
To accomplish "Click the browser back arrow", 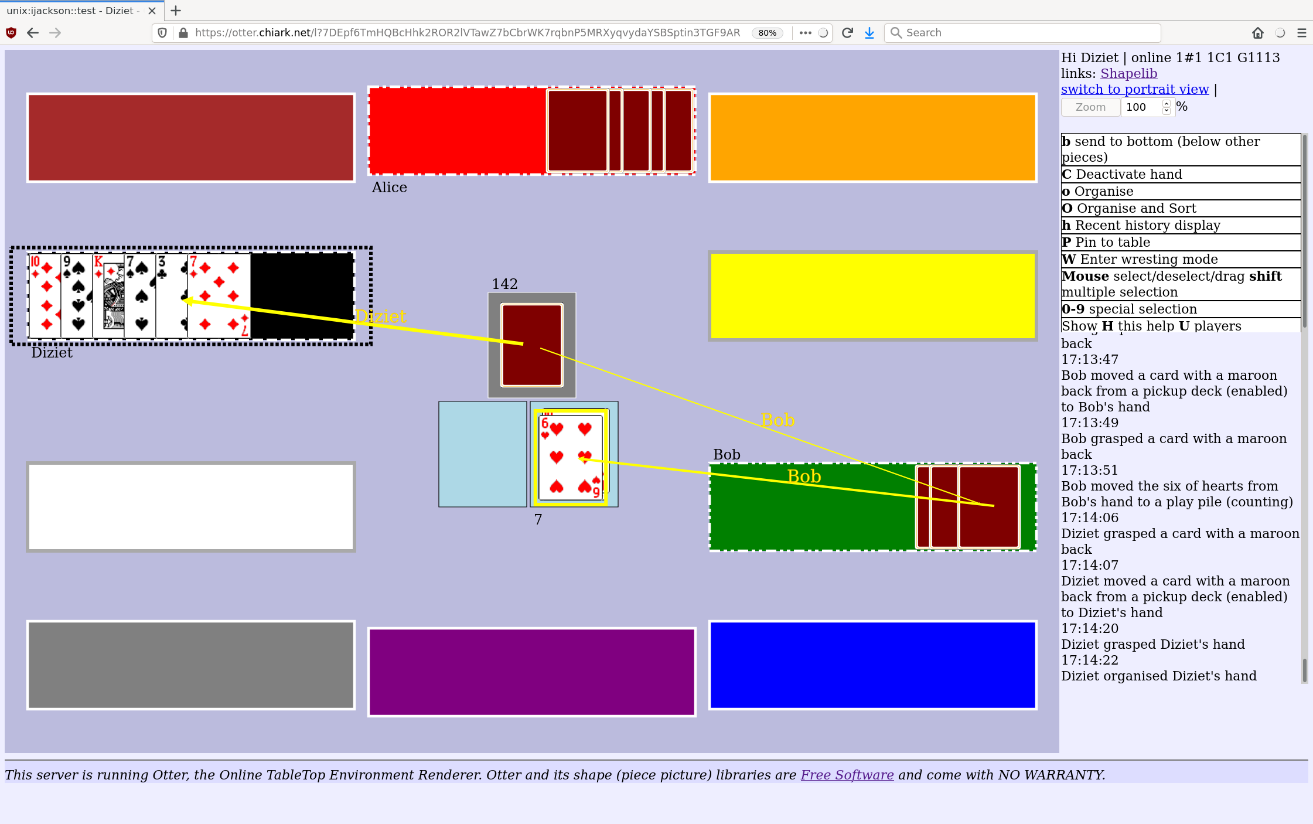I will click(33, 33).
